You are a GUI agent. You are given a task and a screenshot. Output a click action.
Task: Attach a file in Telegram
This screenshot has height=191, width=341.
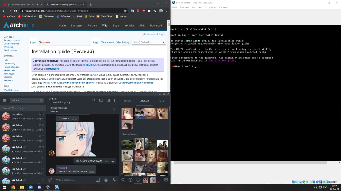[50, 180]
